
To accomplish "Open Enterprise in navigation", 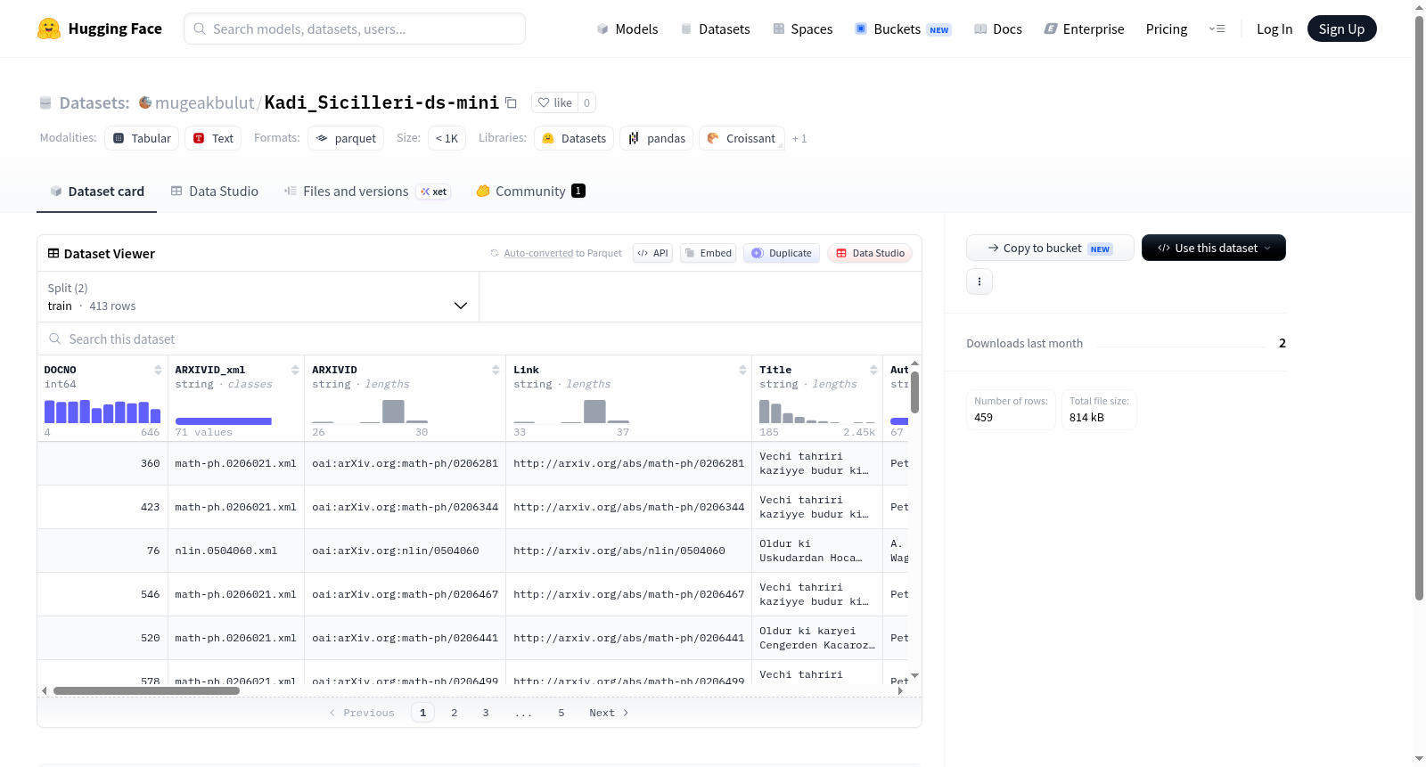I will click(1084, 29).
